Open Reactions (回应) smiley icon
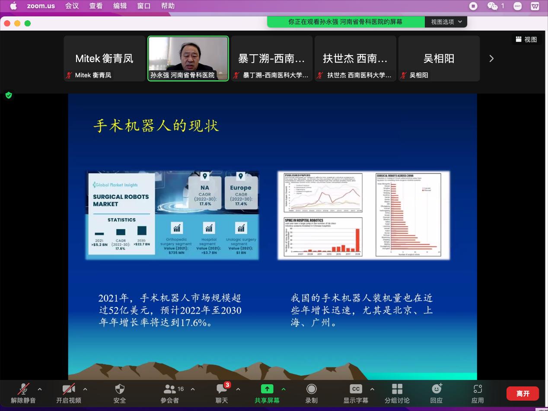 tap(436, 389)
